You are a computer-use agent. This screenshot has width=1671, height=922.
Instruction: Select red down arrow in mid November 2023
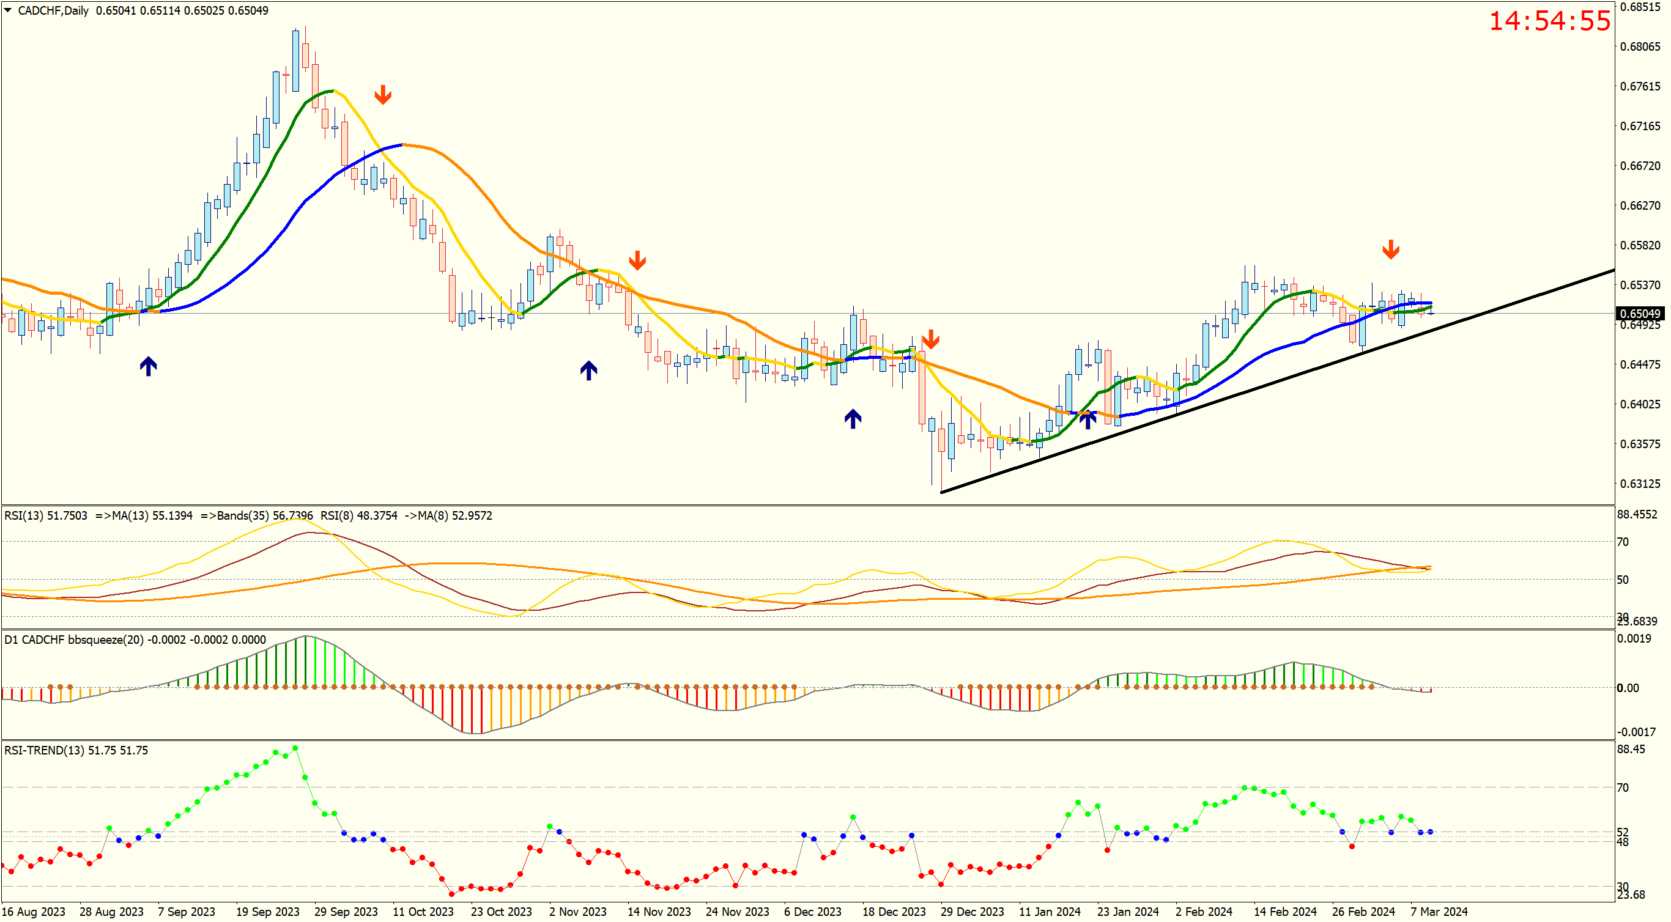(x=637, y=260)
